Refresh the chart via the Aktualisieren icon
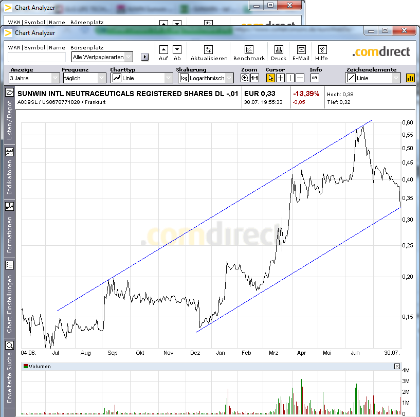Viewport: 420px width, 417px height. coord(208,50)
